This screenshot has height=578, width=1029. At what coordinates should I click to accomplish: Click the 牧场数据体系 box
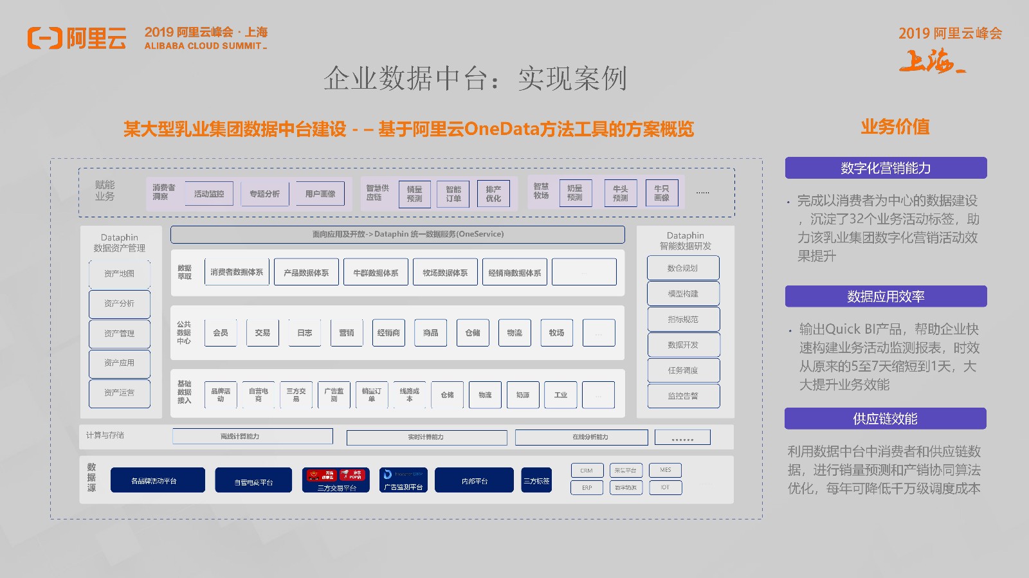[445, 272]
